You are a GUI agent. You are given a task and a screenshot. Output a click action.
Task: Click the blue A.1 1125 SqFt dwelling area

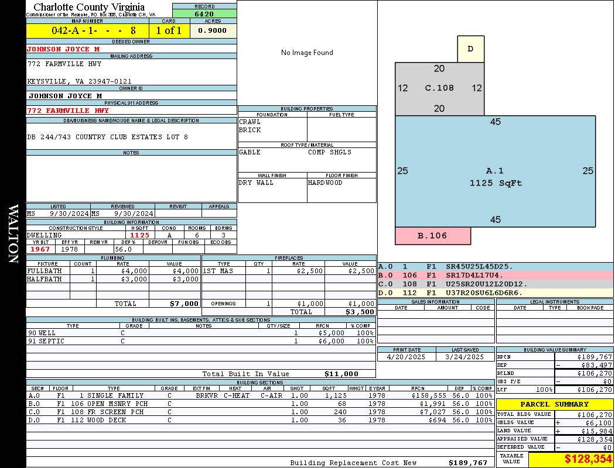495,177
